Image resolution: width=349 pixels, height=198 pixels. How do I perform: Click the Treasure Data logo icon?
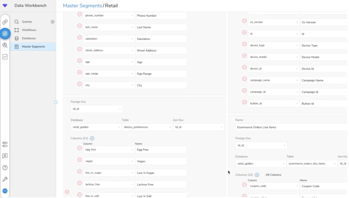(x=5, y=5)
